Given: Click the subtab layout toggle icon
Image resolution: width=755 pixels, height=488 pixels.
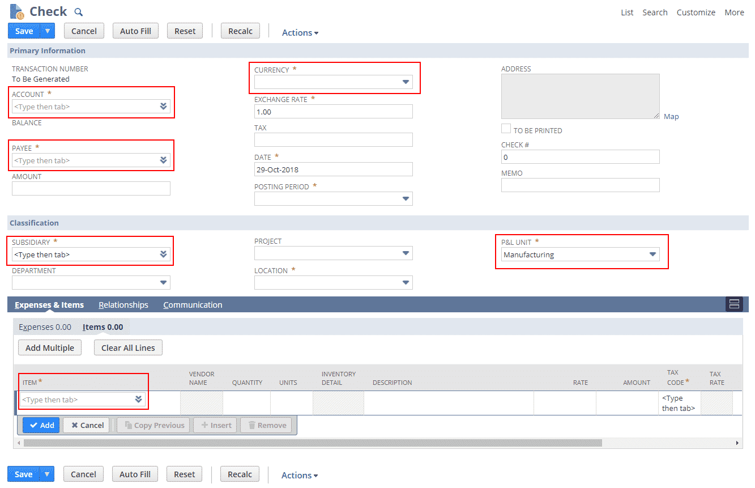Looking at the screenshot, I should tap(734, 304).
